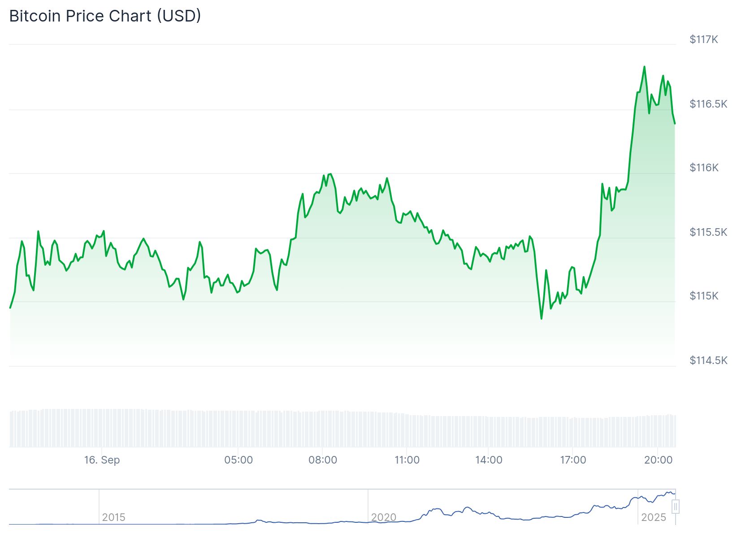Viewport: 737px width, 538px height.
Task: Click the 05:00 time axis label
Action: tap(238, 460)
